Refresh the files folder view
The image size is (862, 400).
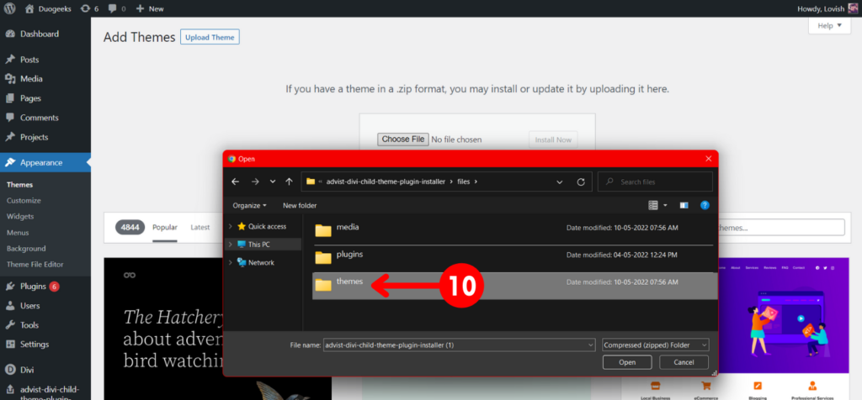[x=581, y=182]
